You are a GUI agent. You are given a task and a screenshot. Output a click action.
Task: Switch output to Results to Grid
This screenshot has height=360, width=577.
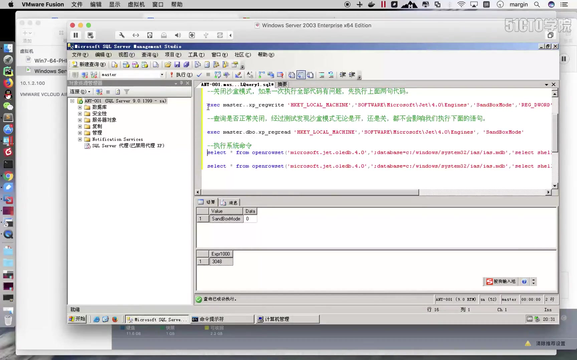(x=301, y=75)
